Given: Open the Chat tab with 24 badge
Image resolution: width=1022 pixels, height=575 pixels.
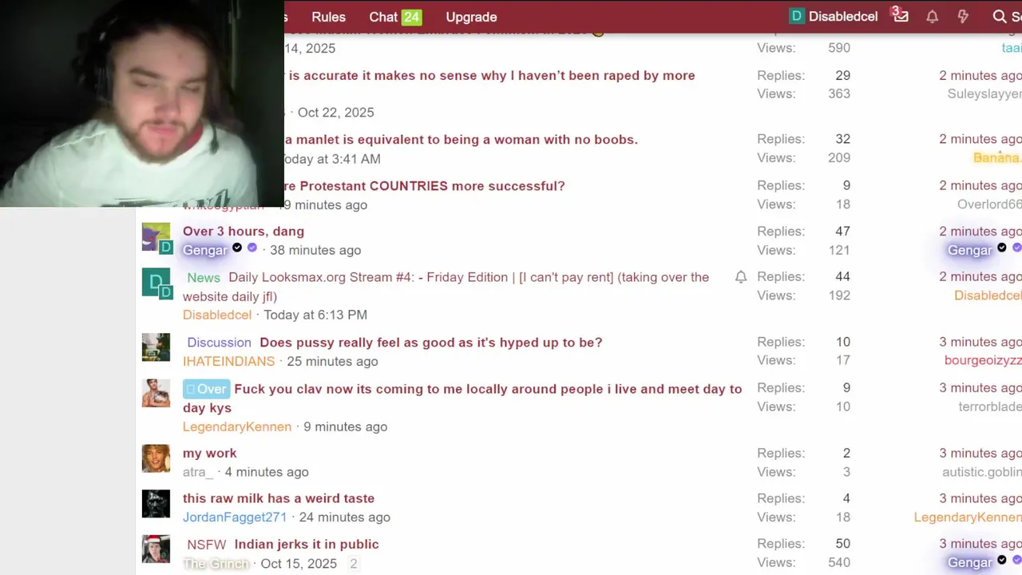Looking at the screenshot, I should pos(395,17).
